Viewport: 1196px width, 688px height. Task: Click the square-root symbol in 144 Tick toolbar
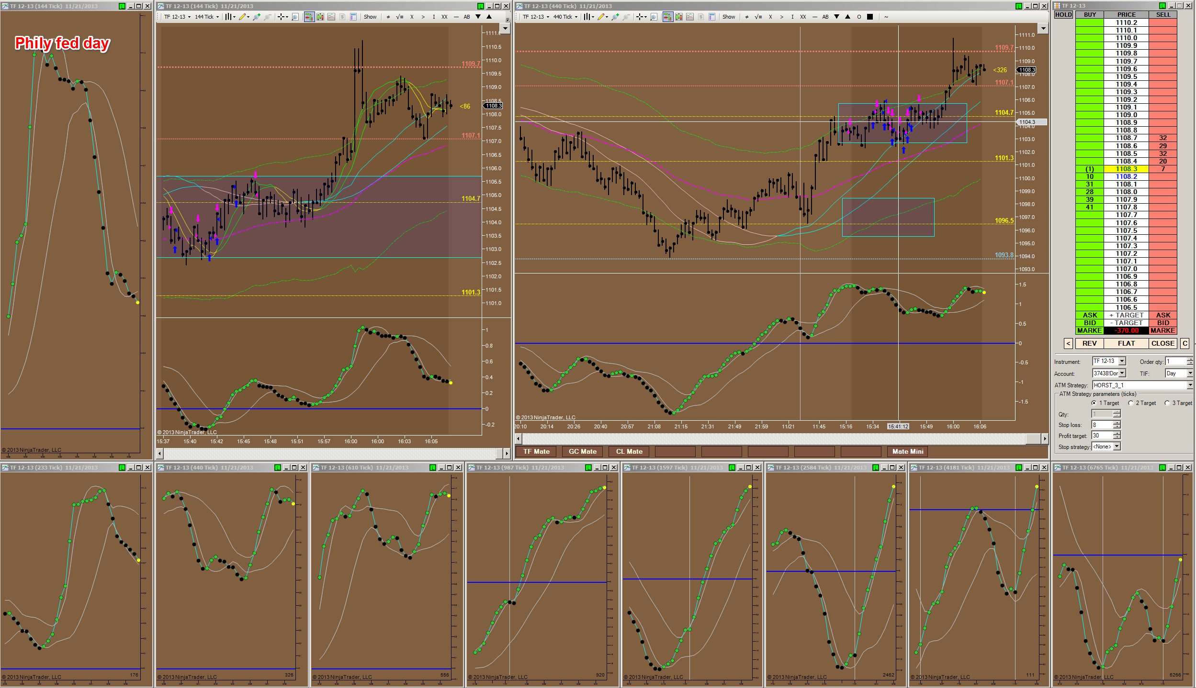coord(400,17)
